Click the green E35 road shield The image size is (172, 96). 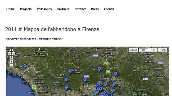click(106, 63)
